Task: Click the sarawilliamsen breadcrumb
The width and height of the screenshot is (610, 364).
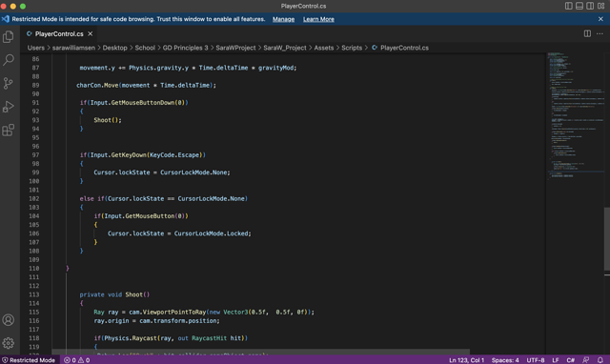Action: click(73, 48)
